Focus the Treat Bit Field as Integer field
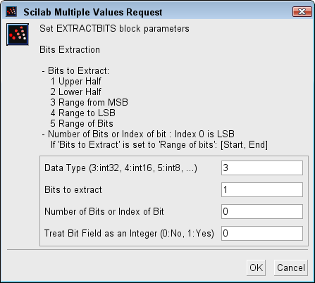The image size is (315, 283). [x=262, y=233]
